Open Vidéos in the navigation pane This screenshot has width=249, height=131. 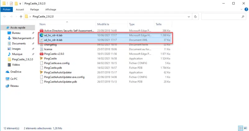(x=16, y=65)
